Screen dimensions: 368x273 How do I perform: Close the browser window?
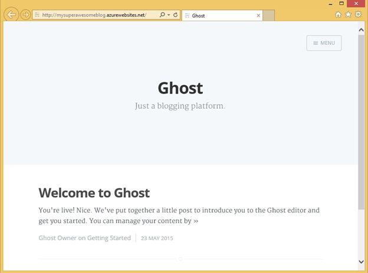click(356, 4)
